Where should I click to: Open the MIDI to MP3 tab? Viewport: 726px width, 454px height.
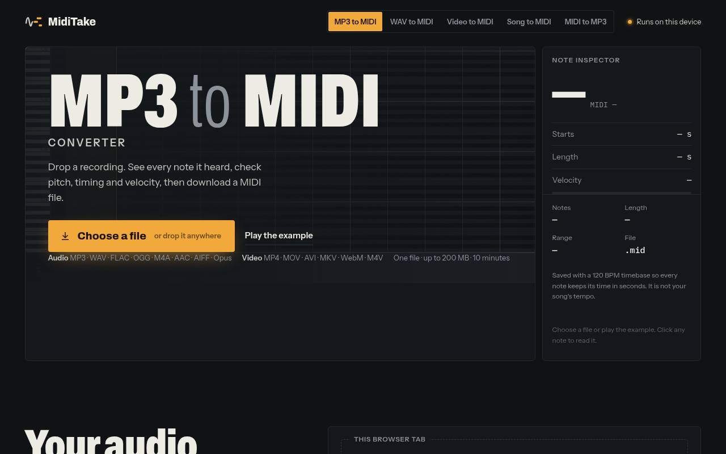point(585,22)
